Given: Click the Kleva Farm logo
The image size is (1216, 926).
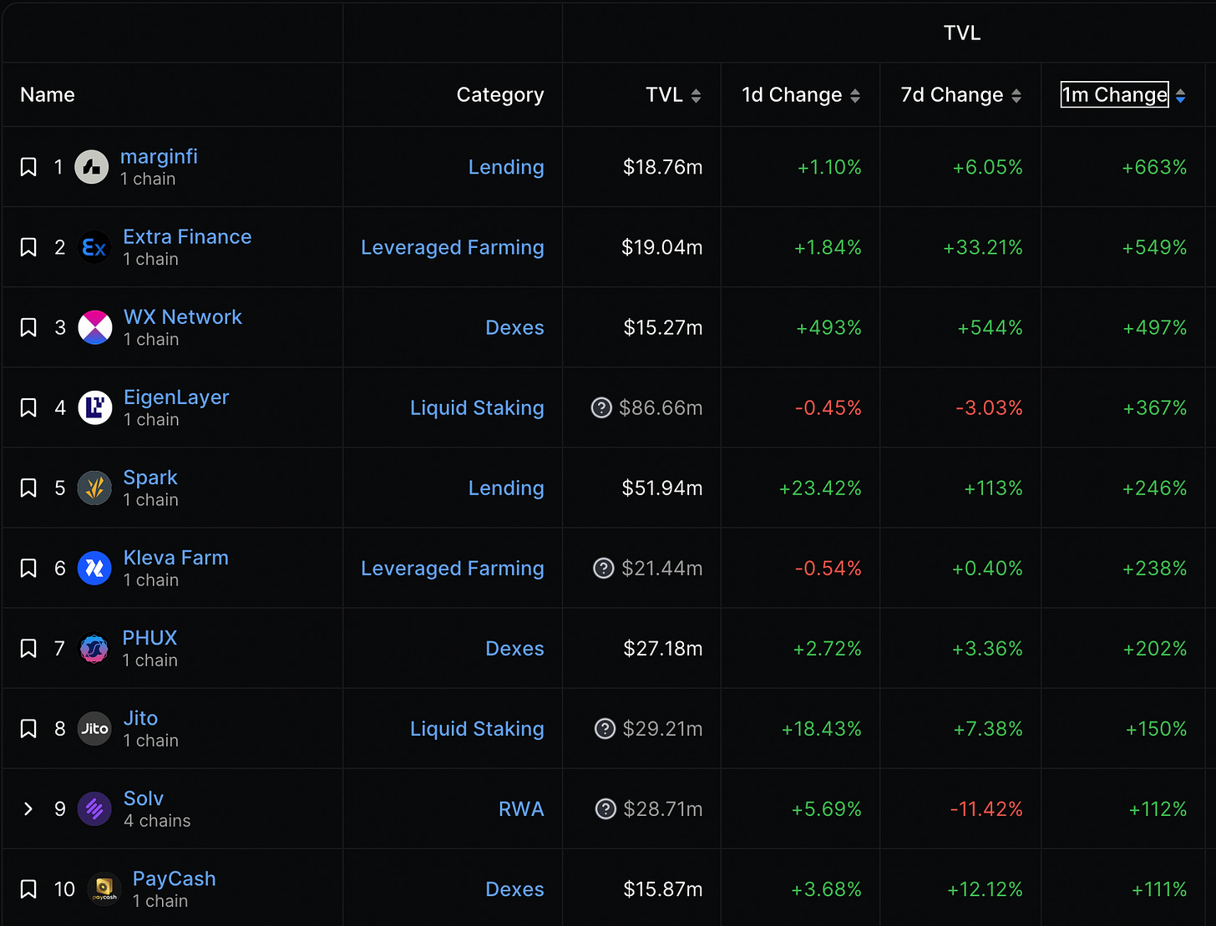Looking at the screenshot, I should pyautogui.click(x=94, y=568).
